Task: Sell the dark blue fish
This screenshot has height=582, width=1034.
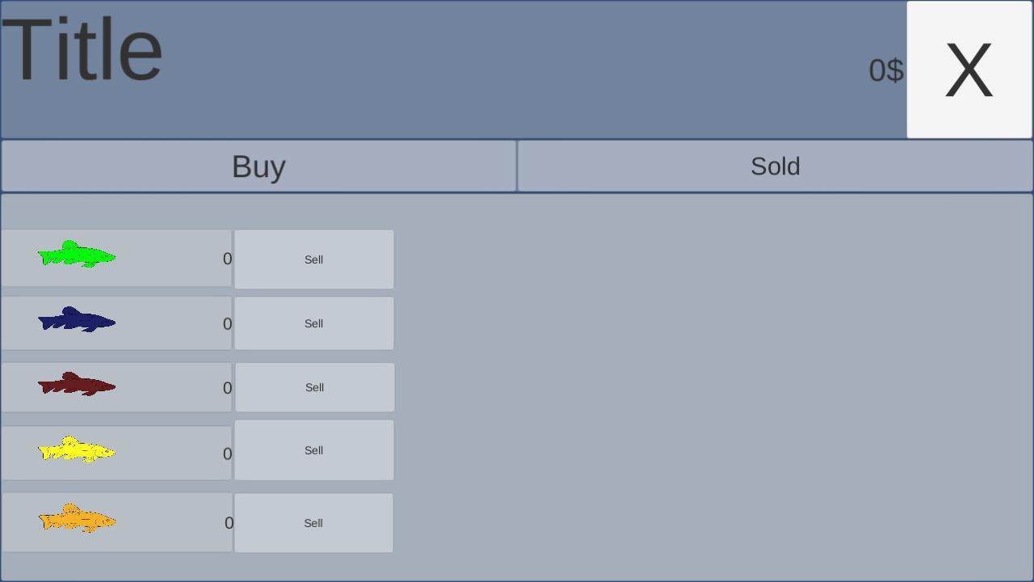Action: pyautogui.click(x=314, y=323)
